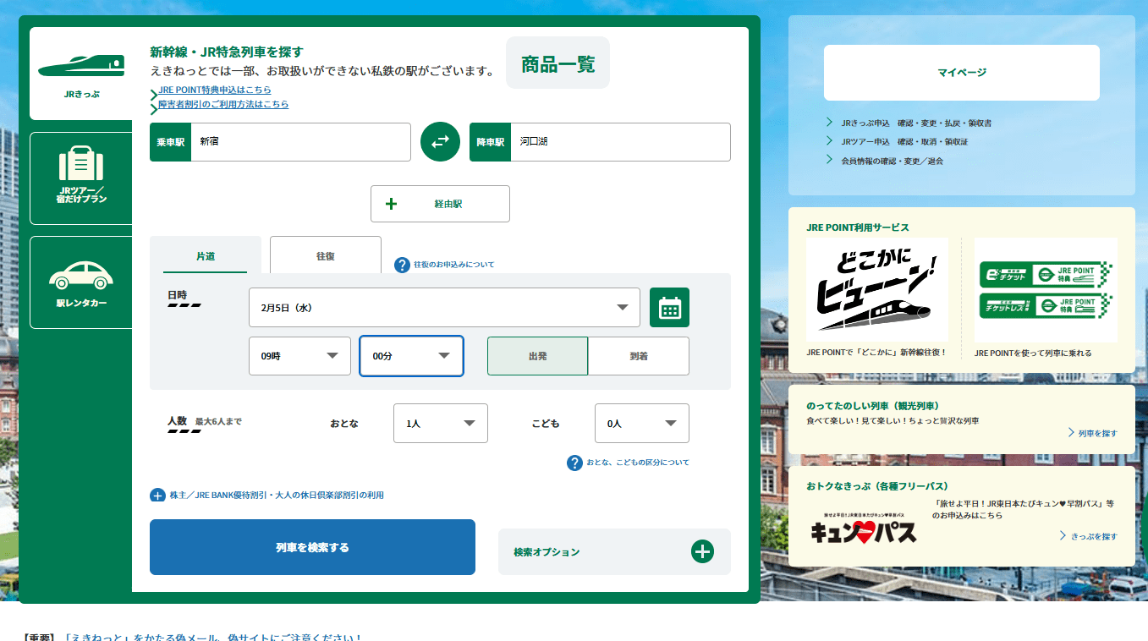This screenshot has height=641, width=1148.
Task: Switch to the 往復 round-trip tab
Action: click(x=326, y=255)
